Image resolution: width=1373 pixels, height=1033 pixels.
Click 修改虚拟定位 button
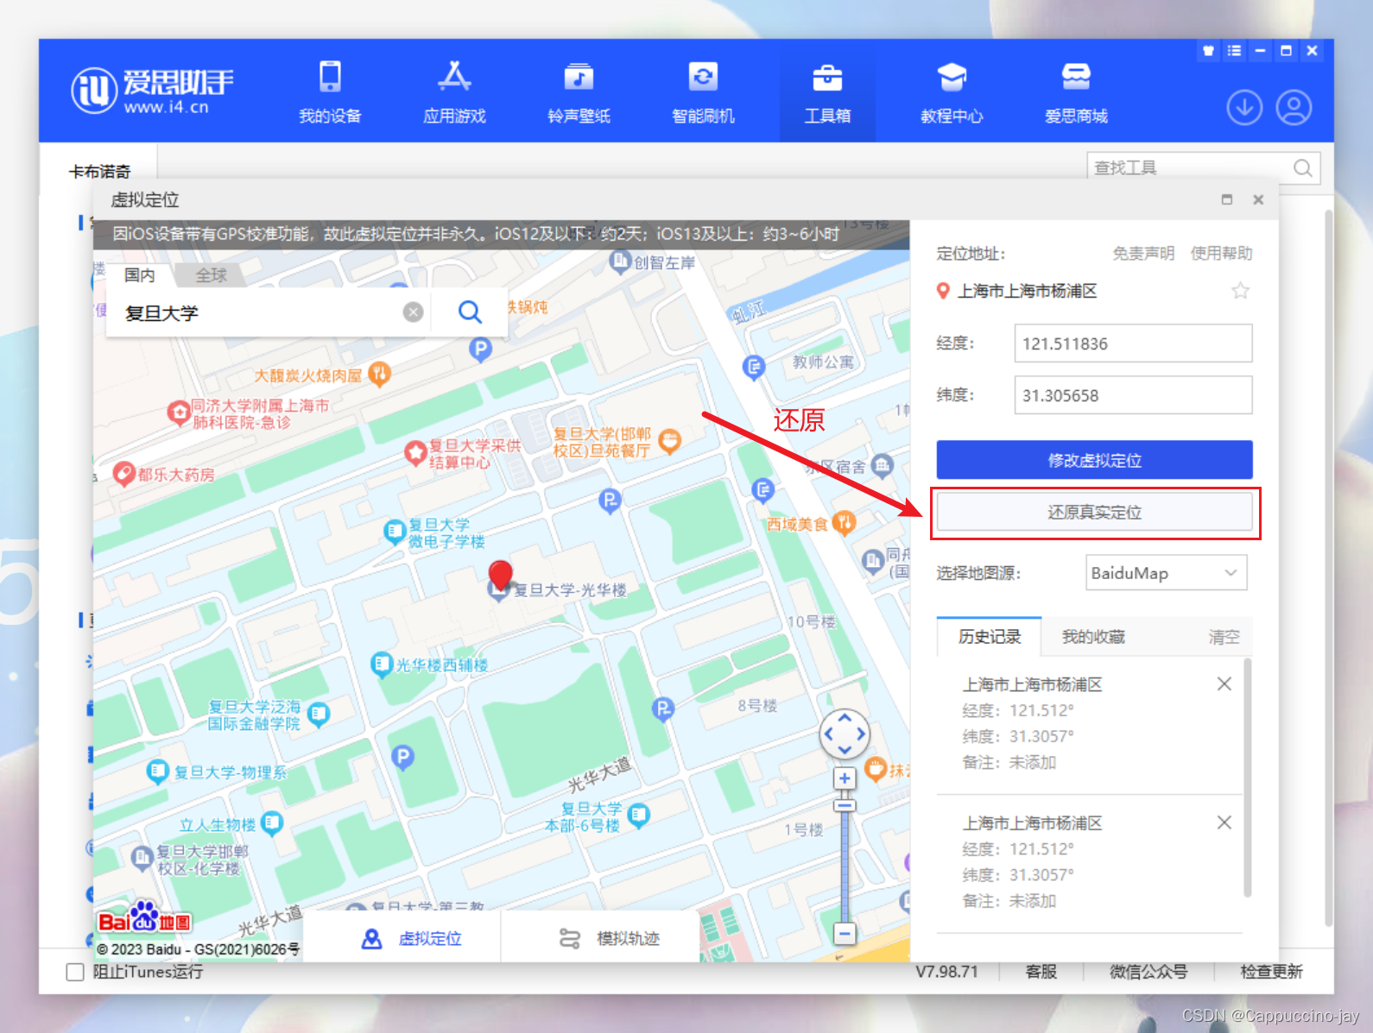coord(1094,460)
